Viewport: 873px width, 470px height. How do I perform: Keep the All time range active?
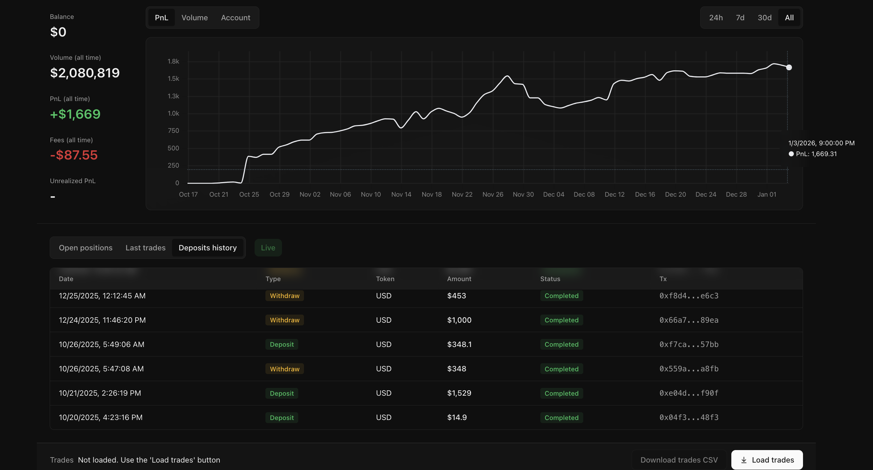[788, 17]
